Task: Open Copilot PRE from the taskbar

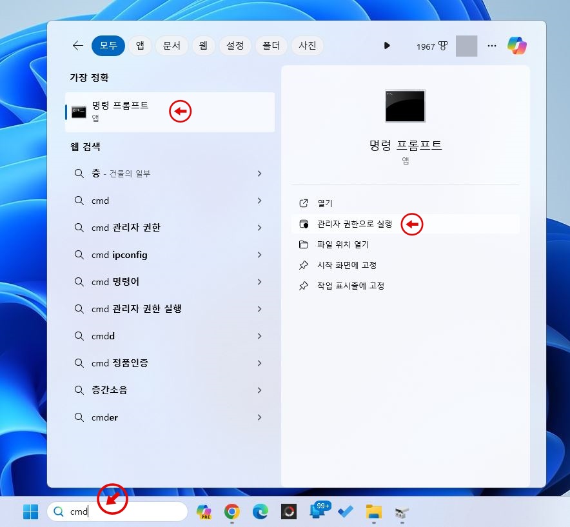Action: [x=204, y=512]
